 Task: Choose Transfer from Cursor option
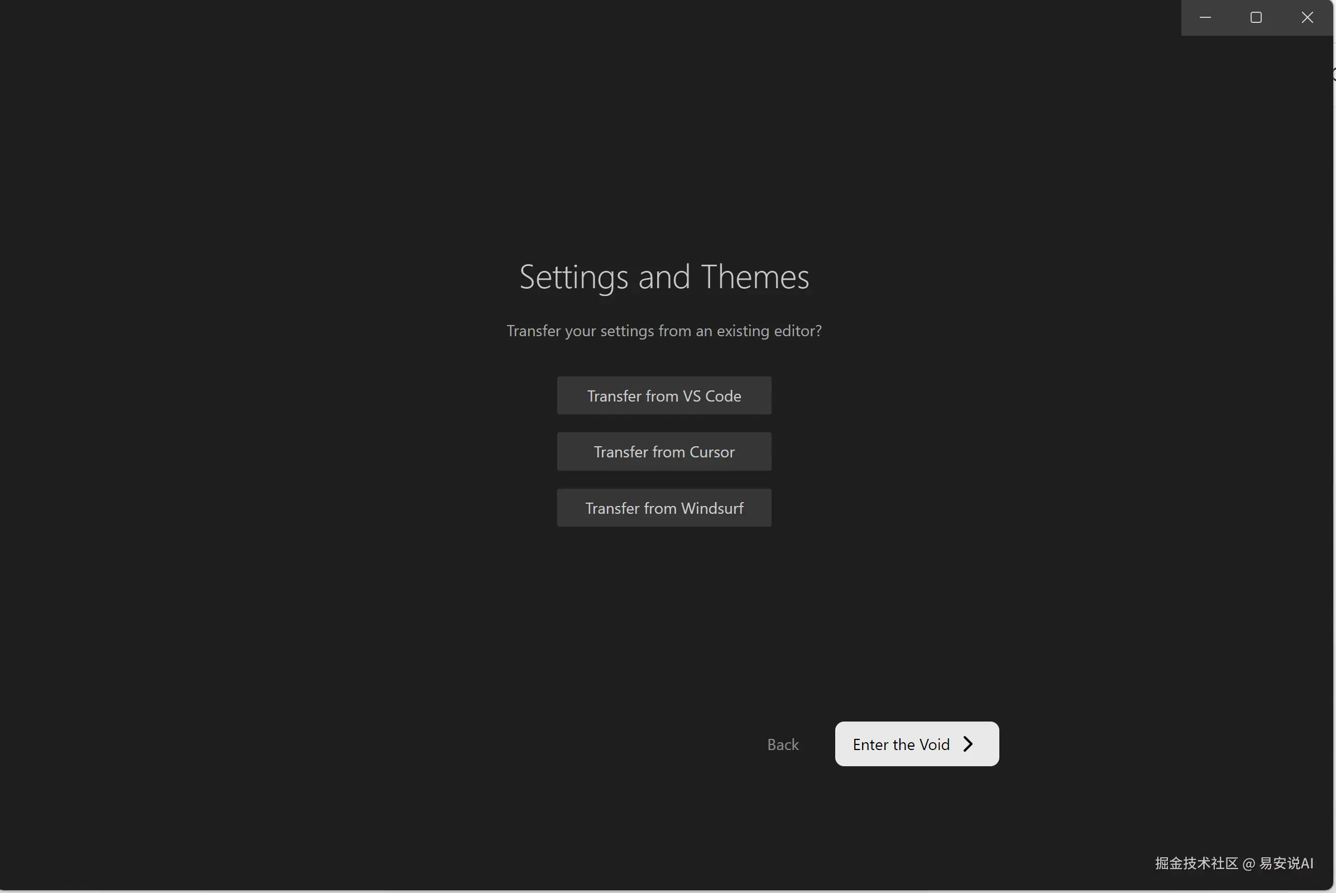point(664,452)
